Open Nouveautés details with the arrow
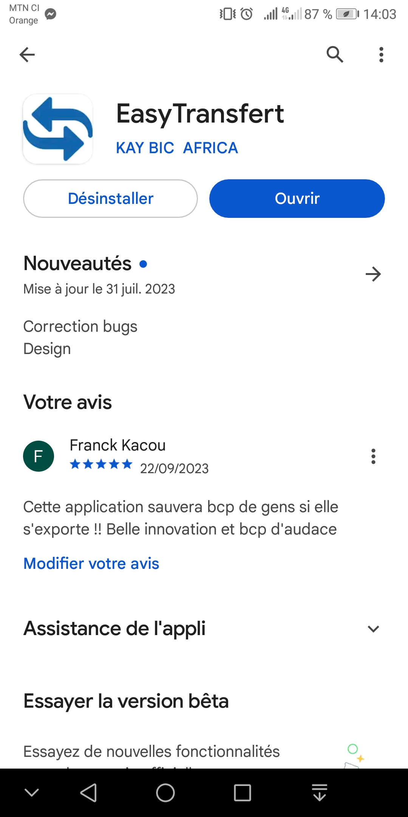The image size is (408, 817). point(373,274)
